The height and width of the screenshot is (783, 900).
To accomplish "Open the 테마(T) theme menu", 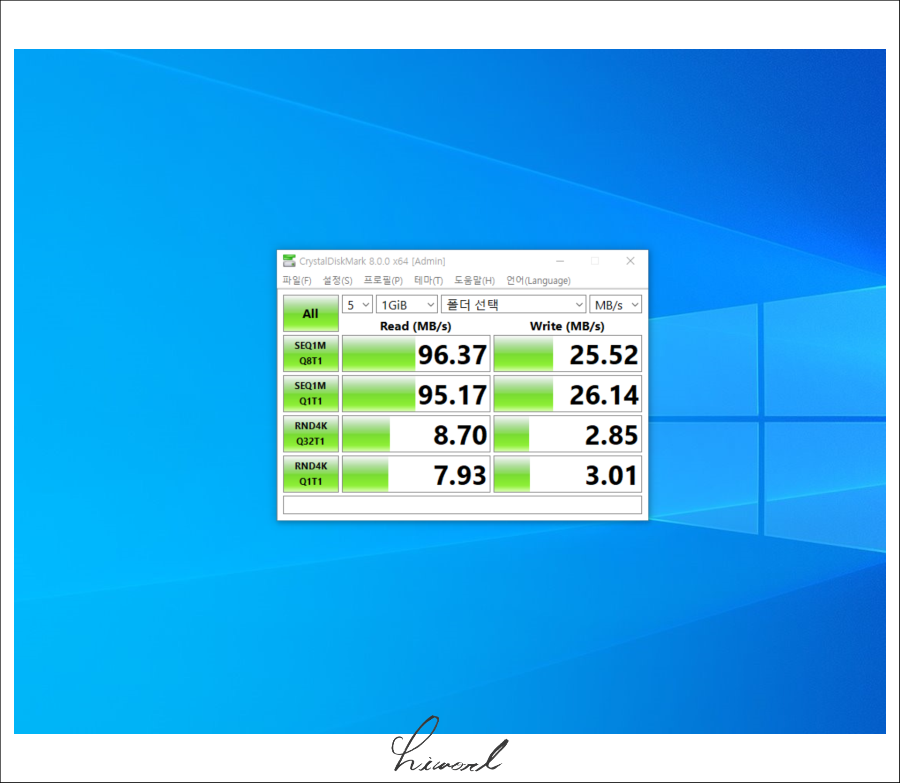I will (428, 281).
